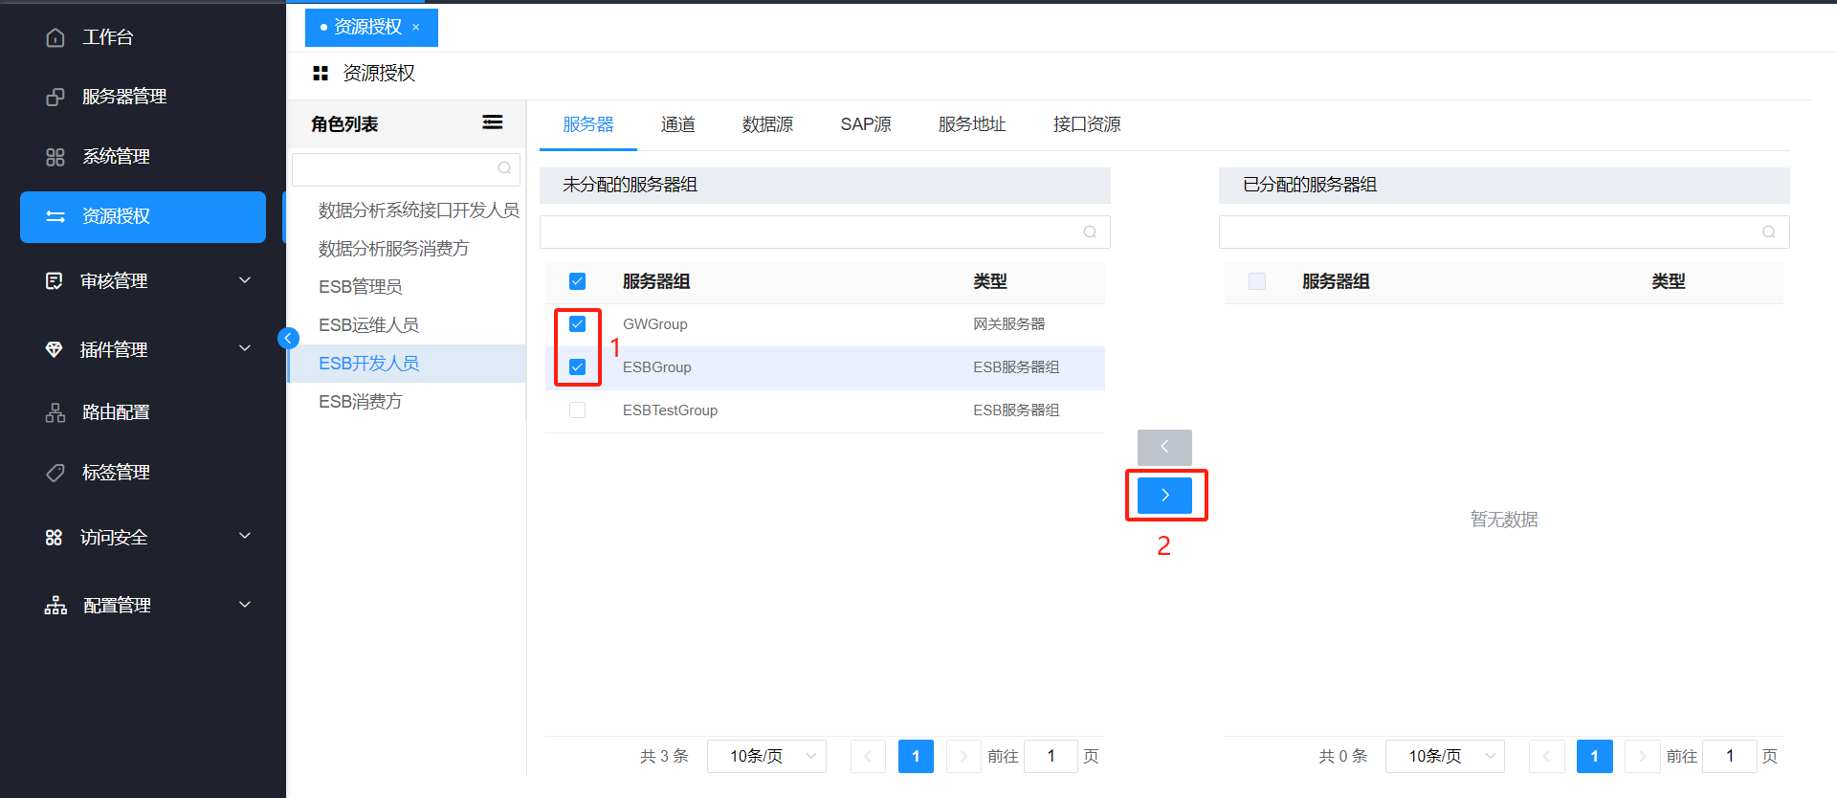Click the gray left-arrow transfer button
This screenshot has height=798, width=1837.
(1164, 447)
